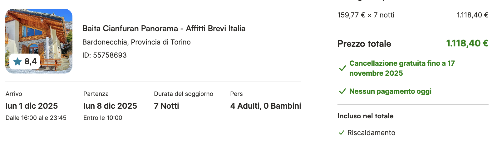Click departure date lun 8 dic 2025
This screenshot has height=142, width=497.
tap(110, 106)
